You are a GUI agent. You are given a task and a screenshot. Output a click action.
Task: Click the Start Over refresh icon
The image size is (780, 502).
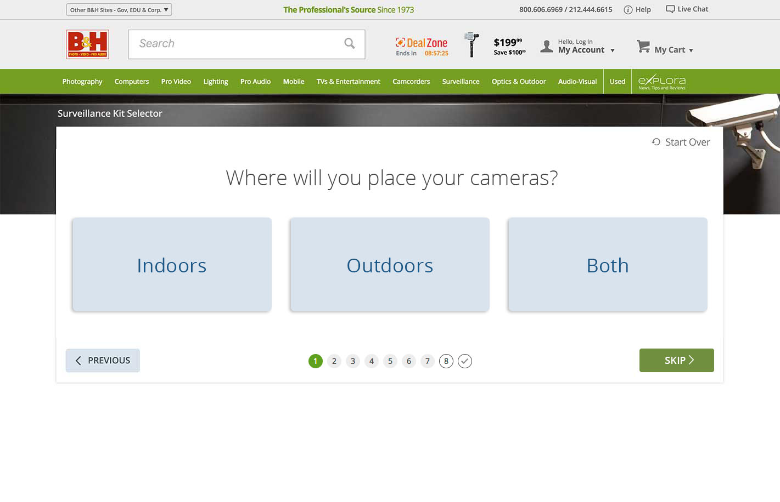click(x=656, y=142)
